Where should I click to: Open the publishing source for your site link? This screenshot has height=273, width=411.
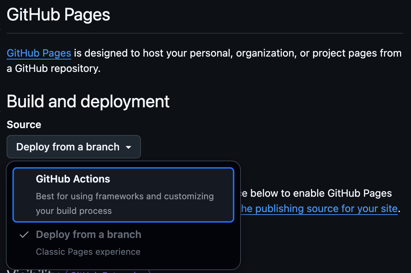(x=319, y=208)
